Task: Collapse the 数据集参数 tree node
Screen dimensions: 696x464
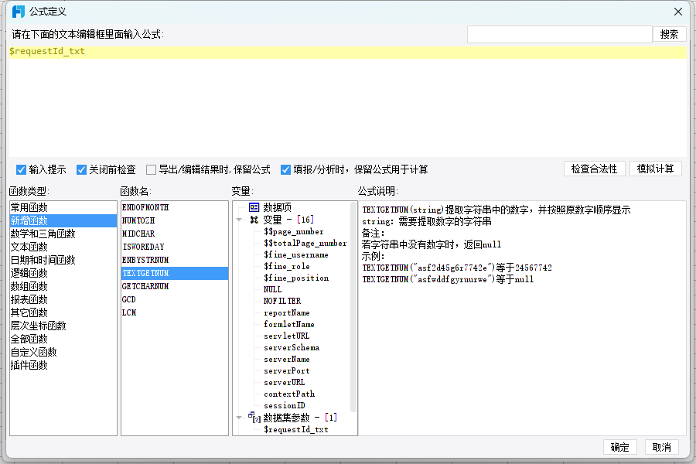Action: tap(239, 418)
